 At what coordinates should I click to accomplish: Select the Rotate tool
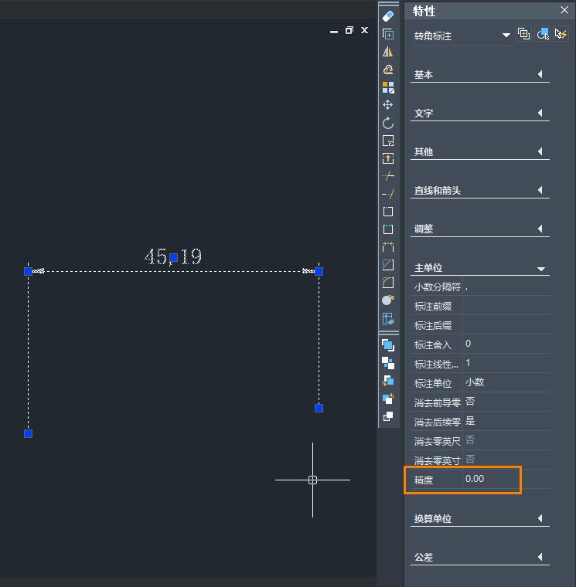388,123
